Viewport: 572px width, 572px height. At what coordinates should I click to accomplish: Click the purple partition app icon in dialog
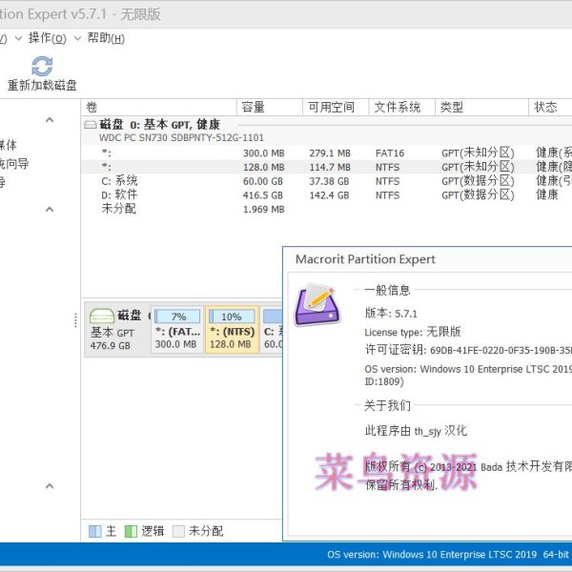pos(315,305)
